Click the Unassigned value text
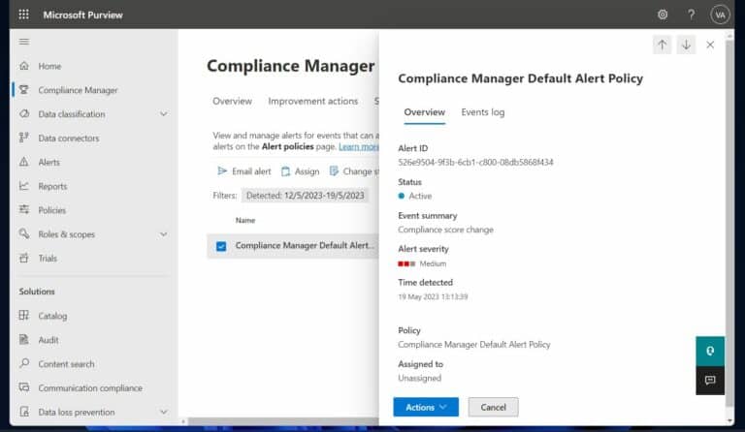745x432 pixels. coord(419,378)
